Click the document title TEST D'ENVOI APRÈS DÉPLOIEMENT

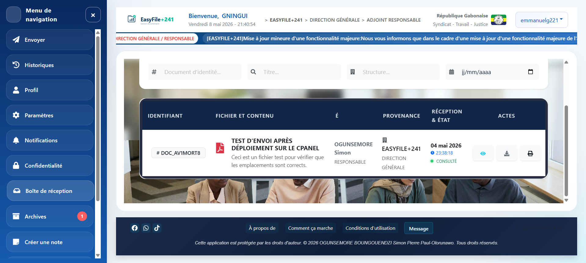coord(275,144)
